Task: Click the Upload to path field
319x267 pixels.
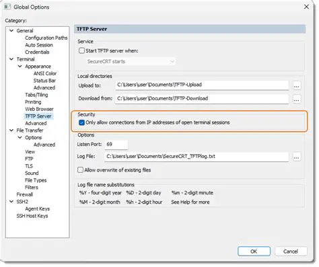Action: pyautogui.click(x=202, y=85)
